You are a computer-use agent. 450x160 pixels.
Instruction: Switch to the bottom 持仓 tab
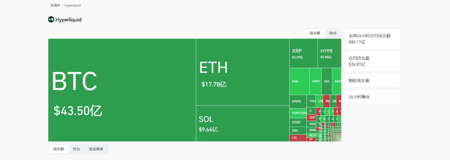(76, 149)
